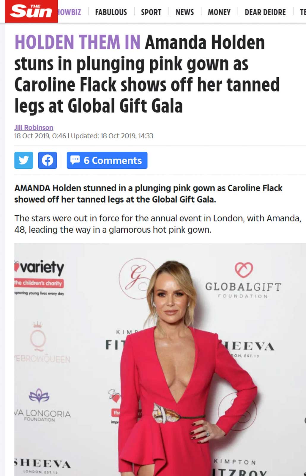
Task: Click the Global Gift Foundation logo in photo
Action: [243, 280]
